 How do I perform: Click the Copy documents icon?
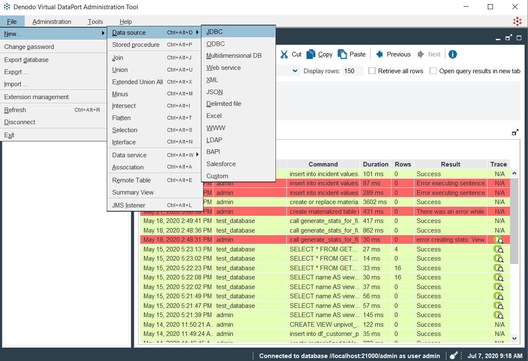coord(311,54)
